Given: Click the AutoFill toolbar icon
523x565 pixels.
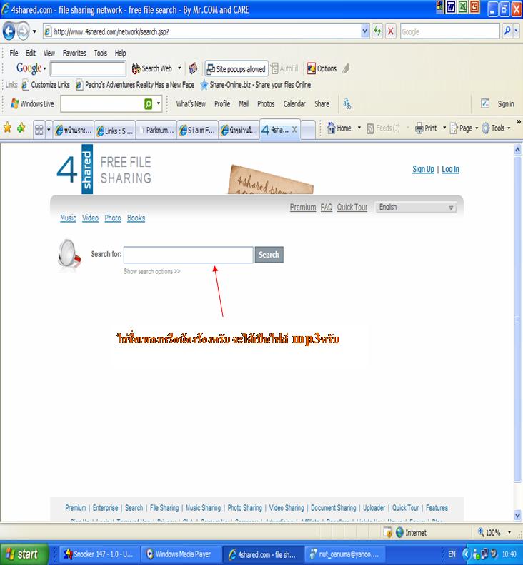Looking at the screenshot, I should pos(285,68).
